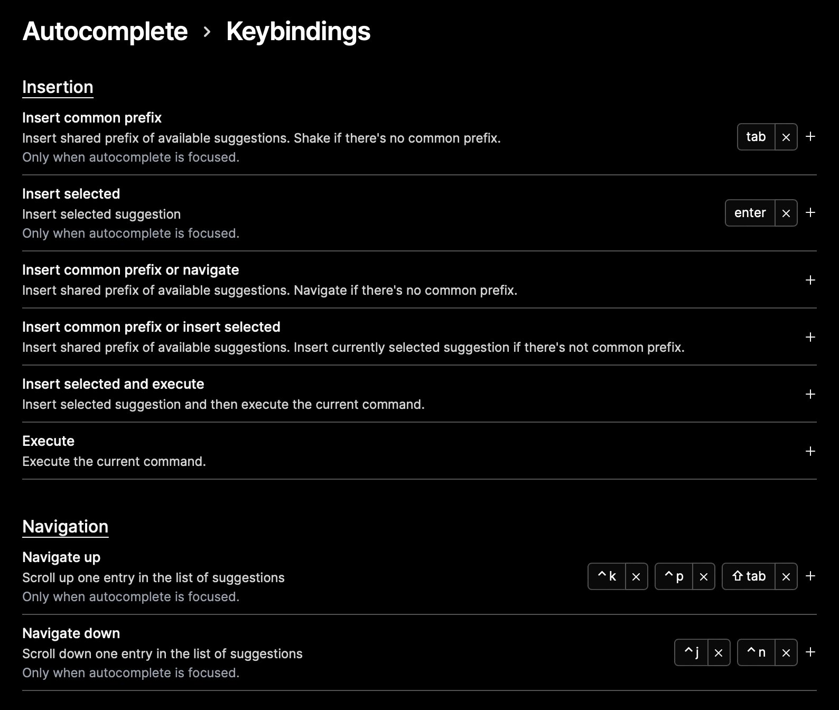Remove the ^n binding from Navigate down
This screenshot has width=839, height=710.
click(786, 652)
